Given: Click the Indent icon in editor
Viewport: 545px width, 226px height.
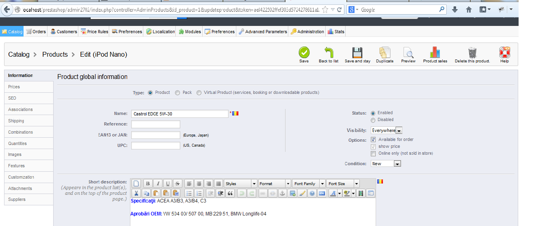Looking at the screenshot, I should point(221,193).
